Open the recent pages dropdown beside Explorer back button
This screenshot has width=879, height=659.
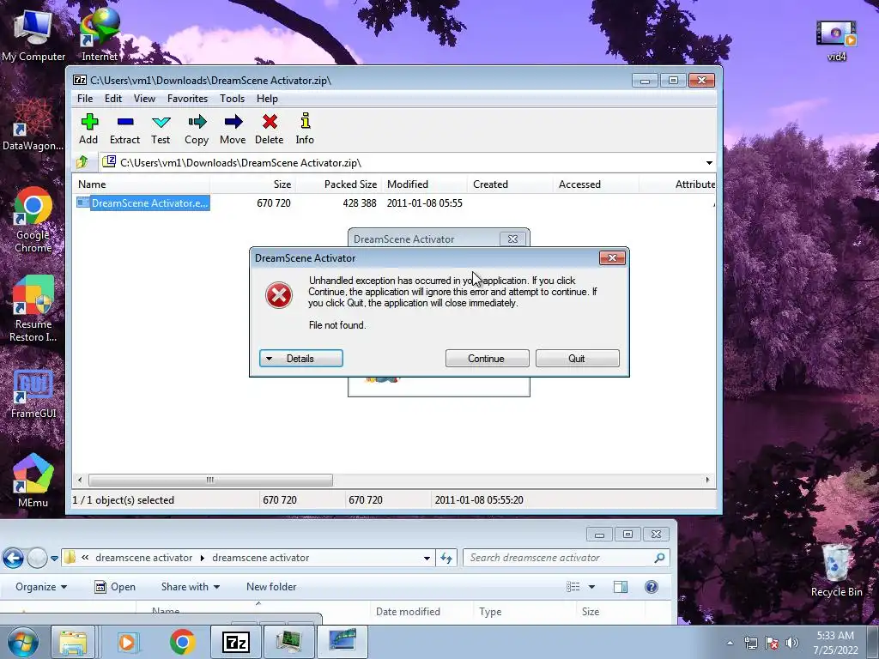(x=54, y=558)
